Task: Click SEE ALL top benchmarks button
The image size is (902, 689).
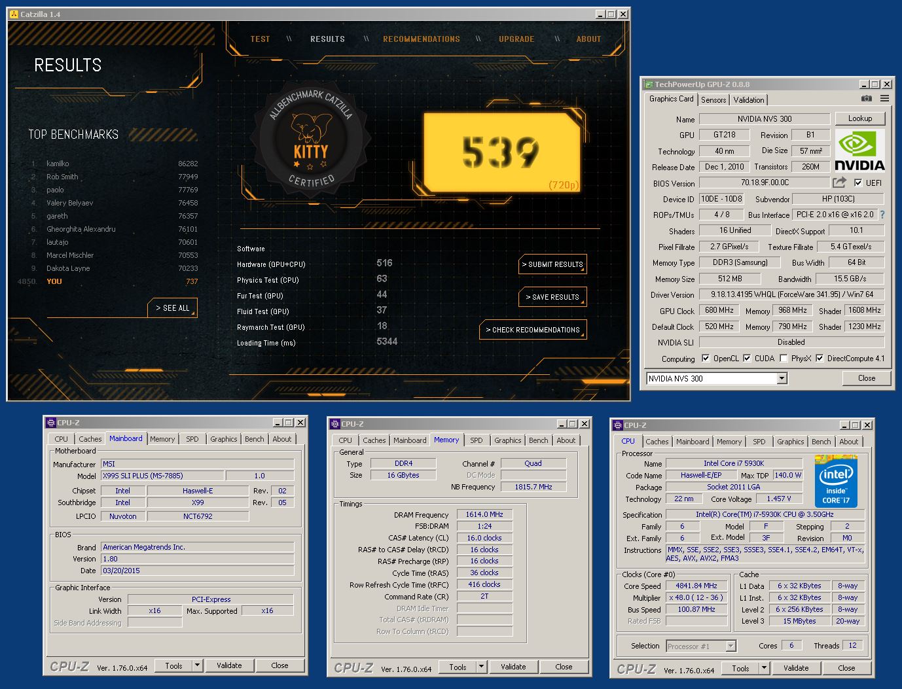Action: coord(172,308)
